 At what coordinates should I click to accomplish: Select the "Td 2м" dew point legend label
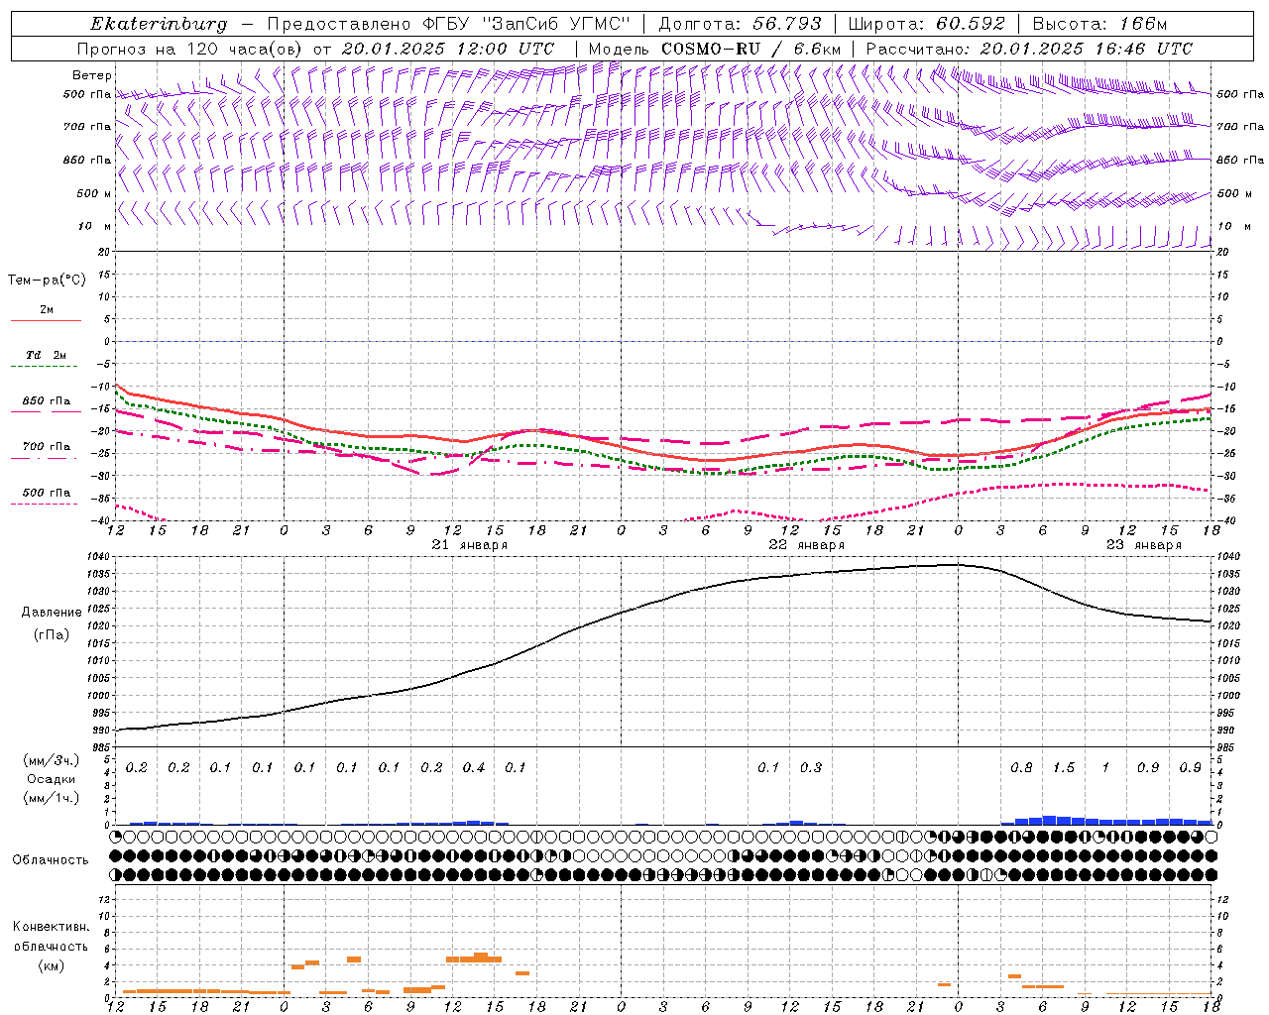47,355
